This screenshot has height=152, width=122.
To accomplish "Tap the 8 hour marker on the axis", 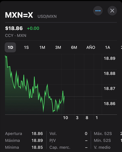I will (87, 118).
